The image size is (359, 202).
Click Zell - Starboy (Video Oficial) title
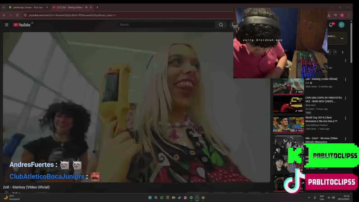(x=26, y=187)
